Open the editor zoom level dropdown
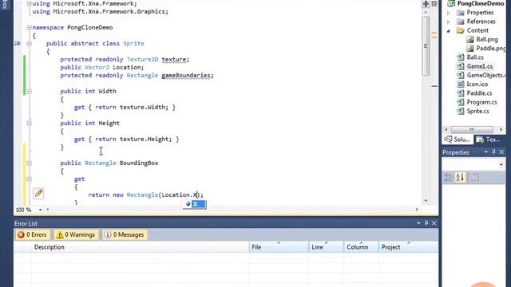511x287 pixels. click(41, 210)
